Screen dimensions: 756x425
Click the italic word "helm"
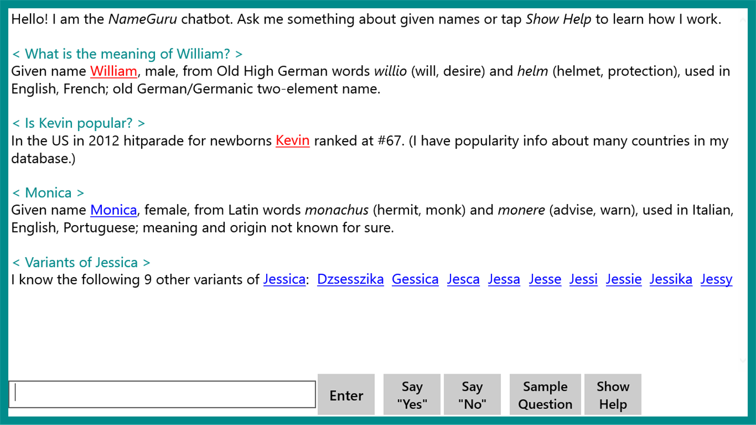(533, 71)
